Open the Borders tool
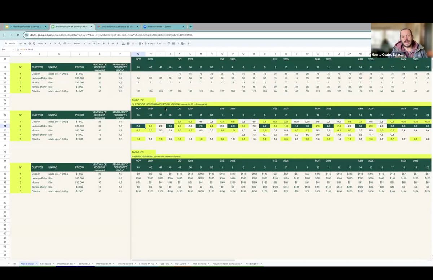 coord(129,43)
